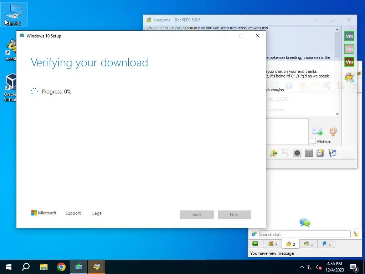Click the Windows 10 Setup taskbar button
This screenshot has height=274, width=365.
pyautogui.click(x=79, y=267)
